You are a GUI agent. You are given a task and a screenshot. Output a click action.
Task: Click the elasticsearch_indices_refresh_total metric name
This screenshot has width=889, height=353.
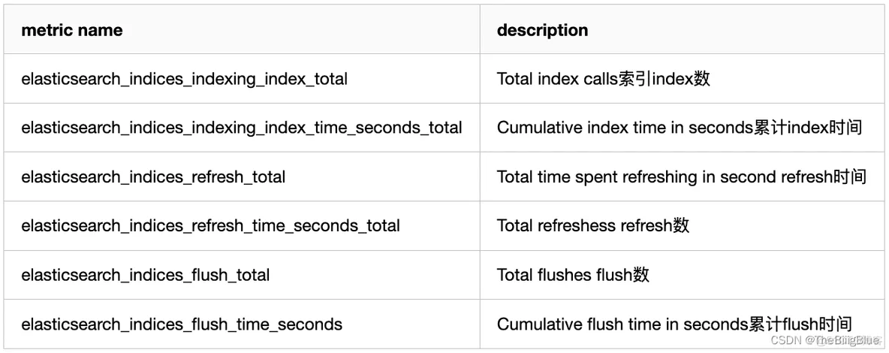pyautogui.click(x=153, y=177)
